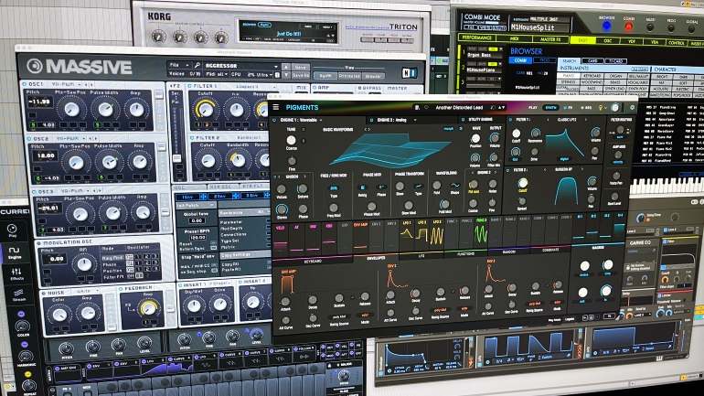Open the Midi all channel dropdown in Massive
This screenshot has width=704, height=396.
217,74
